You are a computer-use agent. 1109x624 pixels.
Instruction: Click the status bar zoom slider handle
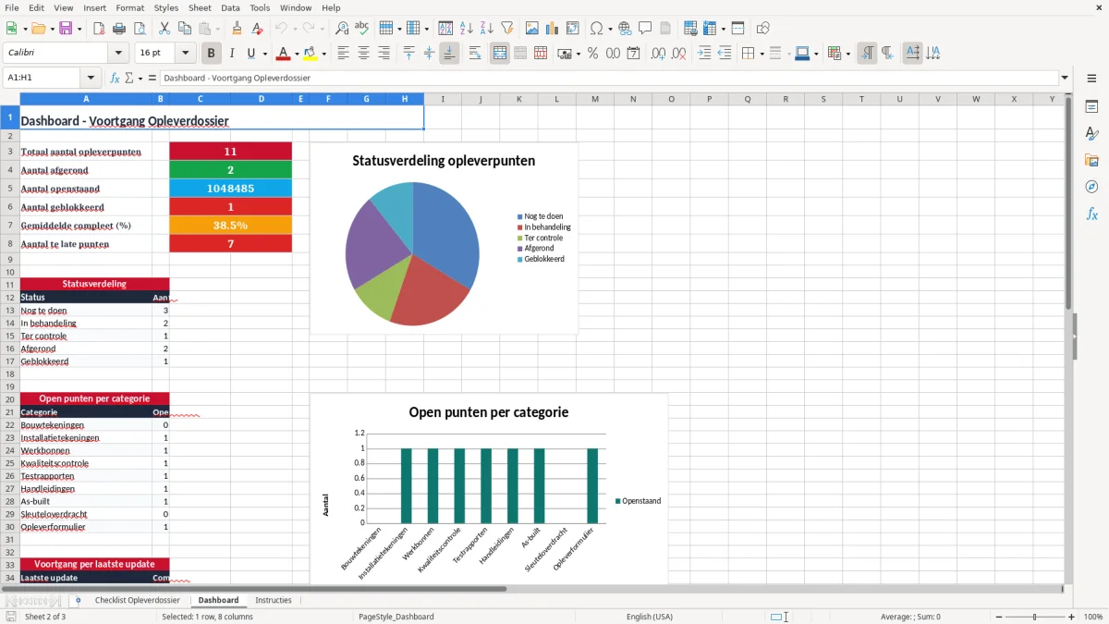[x=1035, y=617]
